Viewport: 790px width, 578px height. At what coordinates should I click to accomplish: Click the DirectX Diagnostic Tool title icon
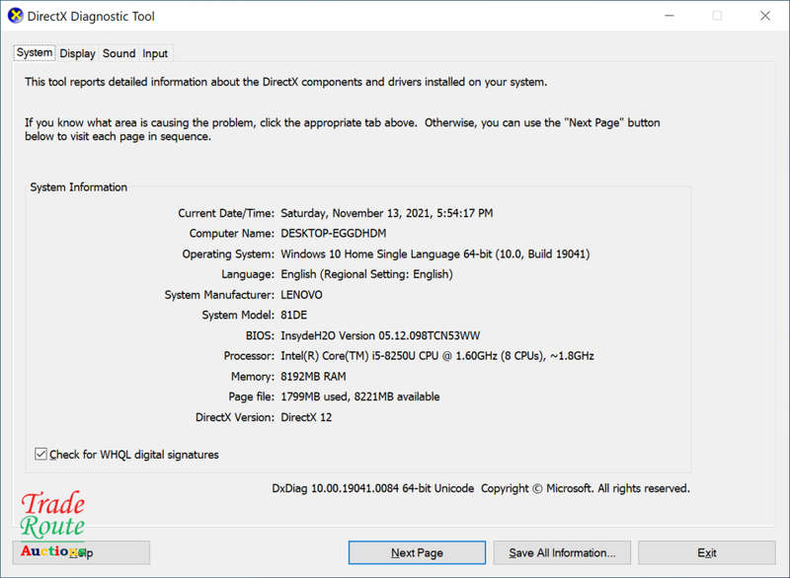[15, 16]
